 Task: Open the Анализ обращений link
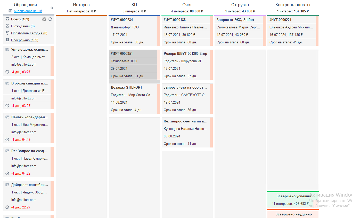(x=28, y=11)
